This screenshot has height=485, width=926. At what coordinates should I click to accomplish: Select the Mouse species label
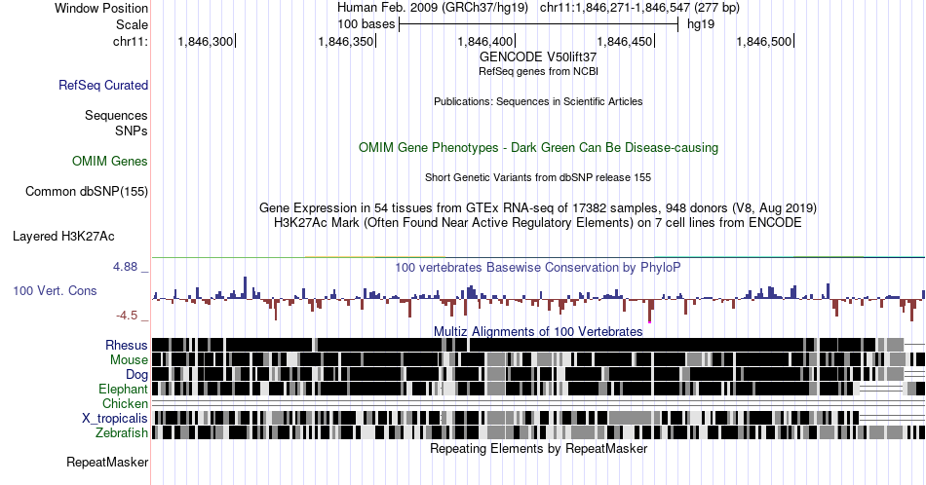click(x=129, y=359)
